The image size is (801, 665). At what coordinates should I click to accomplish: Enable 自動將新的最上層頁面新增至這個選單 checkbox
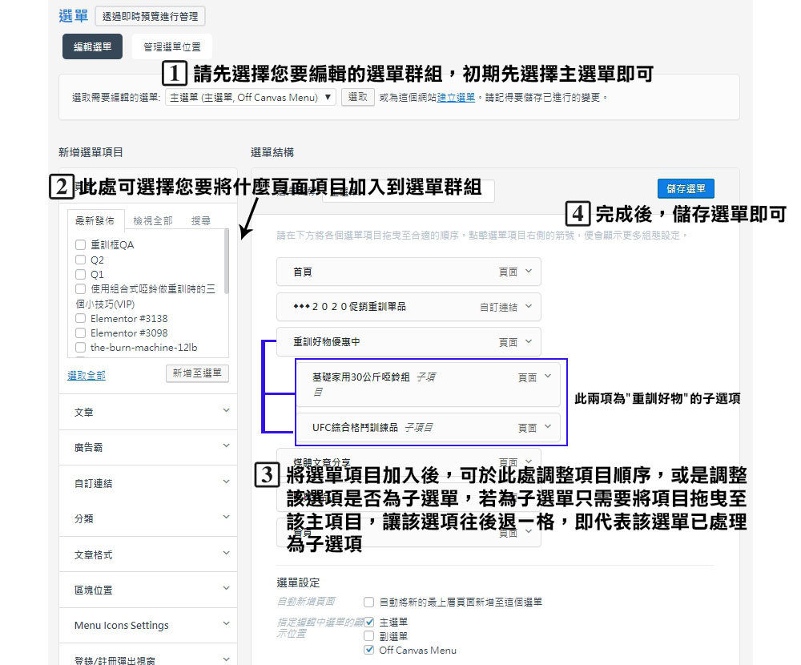368,602
